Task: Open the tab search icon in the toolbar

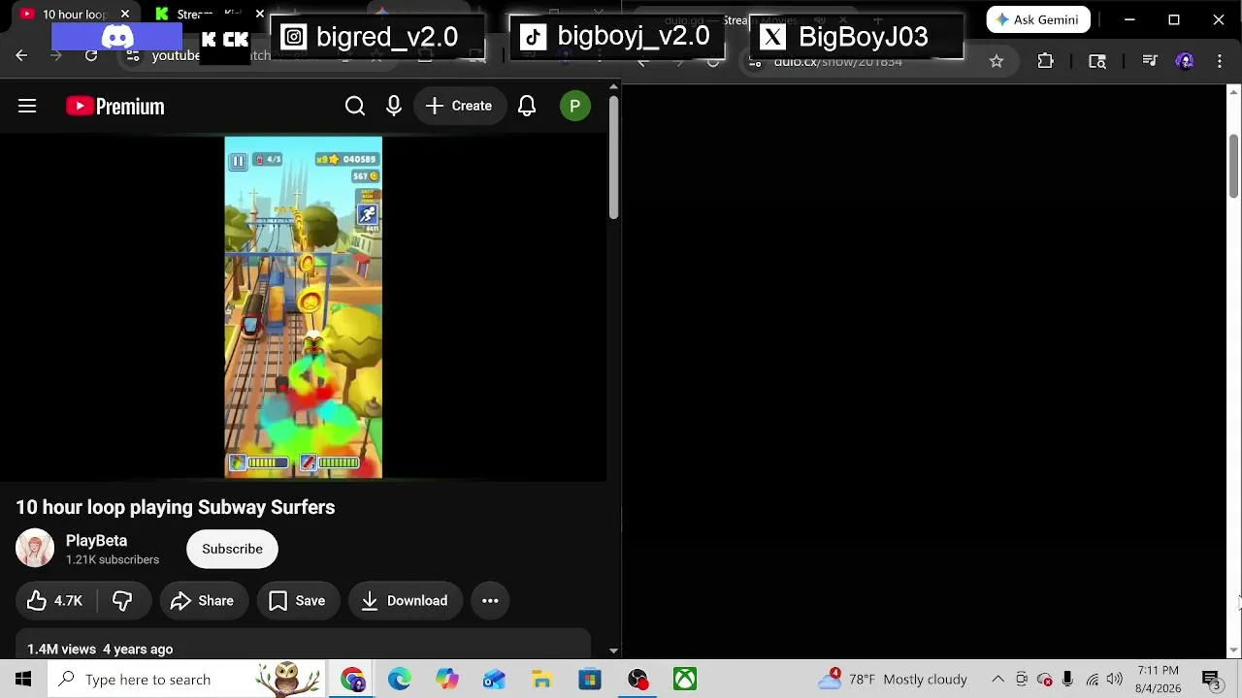Action: click(x=1097, y=61)
